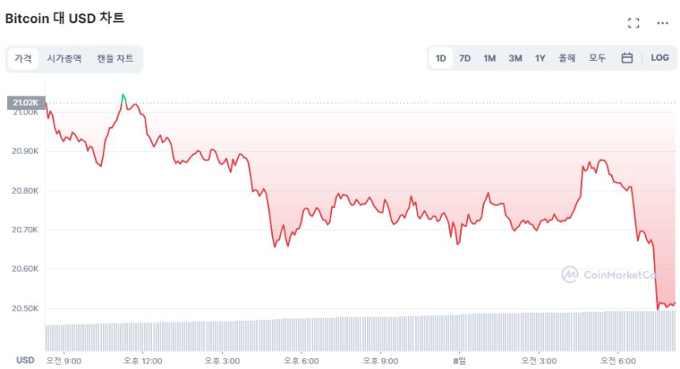Click the USD currency label
Image resolution: width=680 pixels, height=369 pixels.
click(x=25, y=360)
